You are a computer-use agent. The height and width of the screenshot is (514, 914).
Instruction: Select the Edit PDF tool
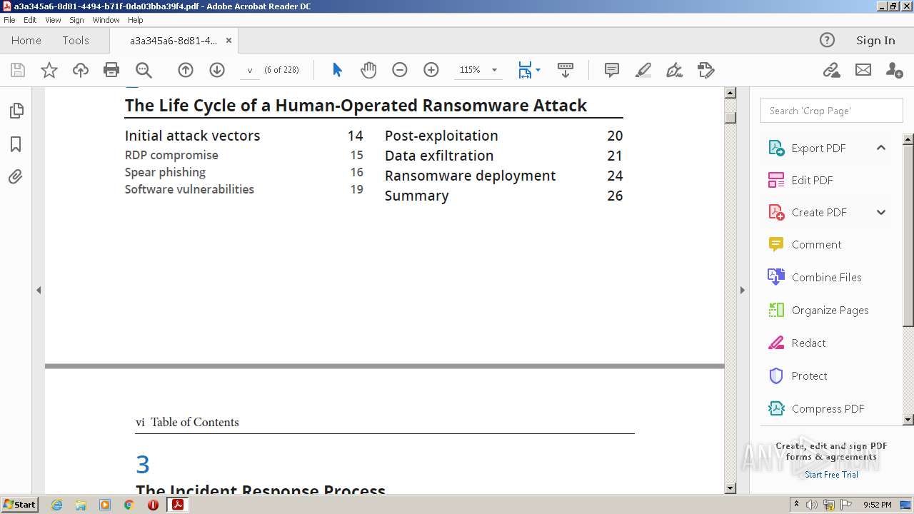click(x=812, y=180)
